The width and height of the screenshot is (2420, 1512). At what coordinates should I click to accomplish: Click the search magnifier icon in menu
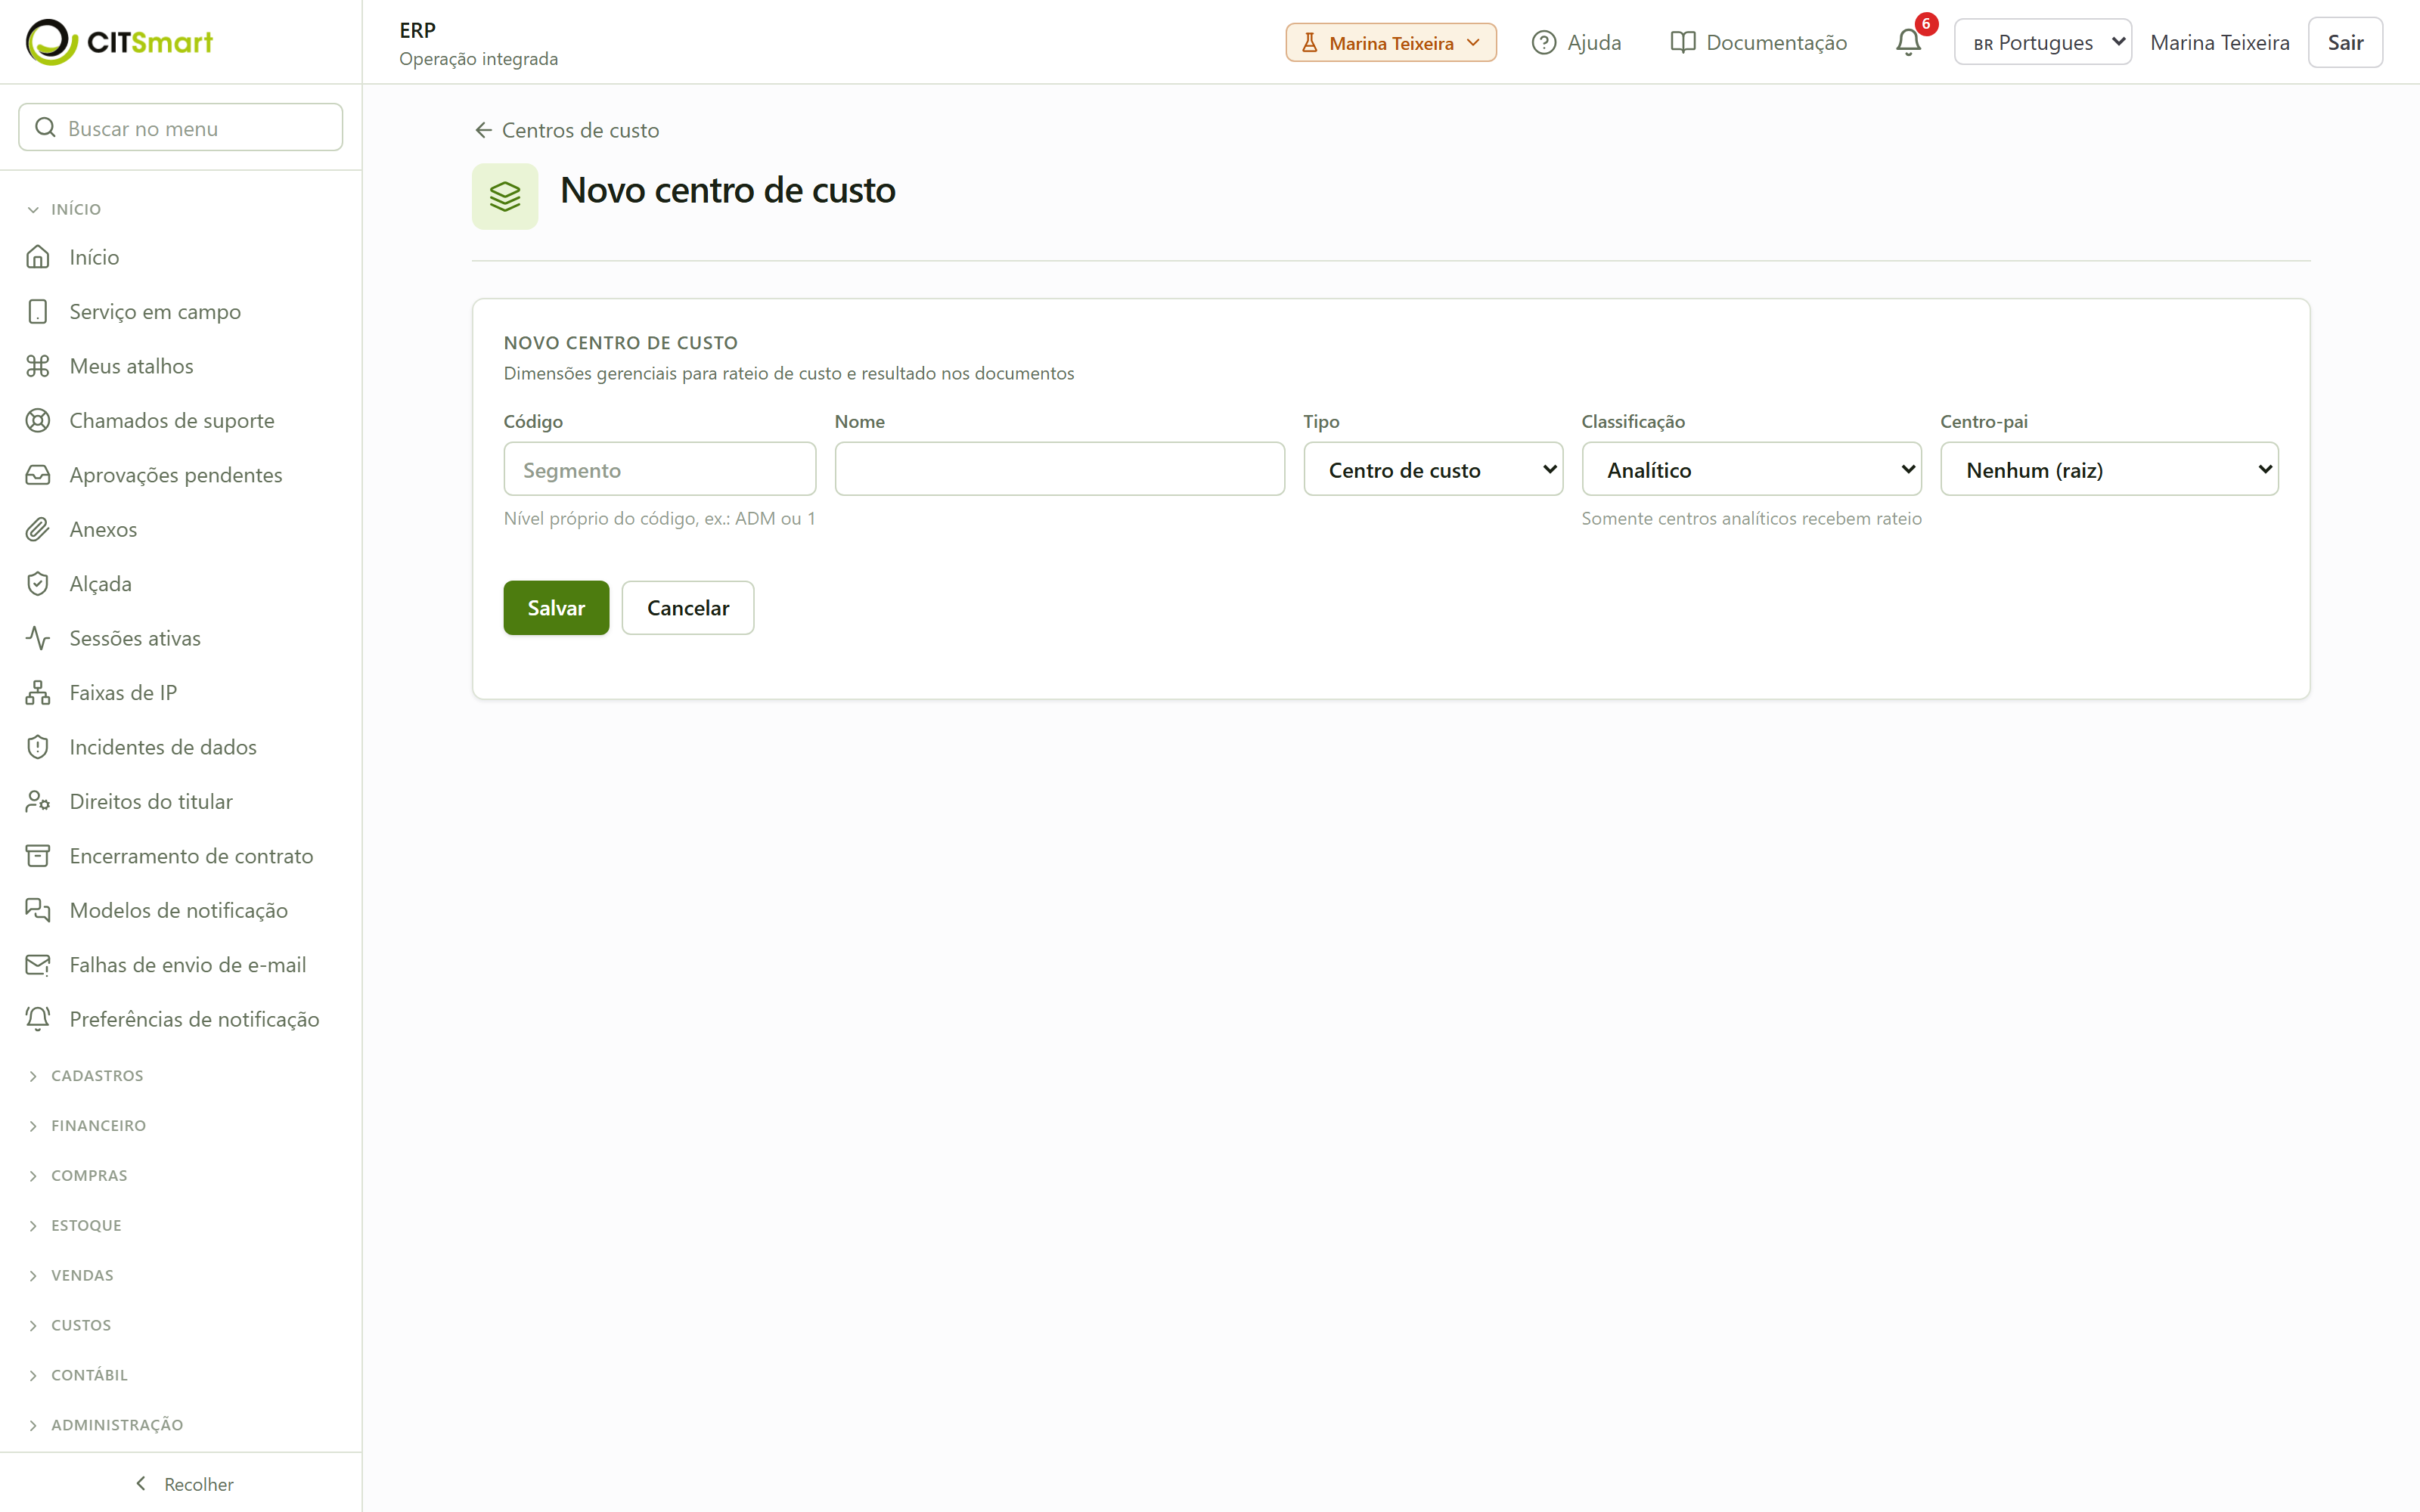click(45, 128)
